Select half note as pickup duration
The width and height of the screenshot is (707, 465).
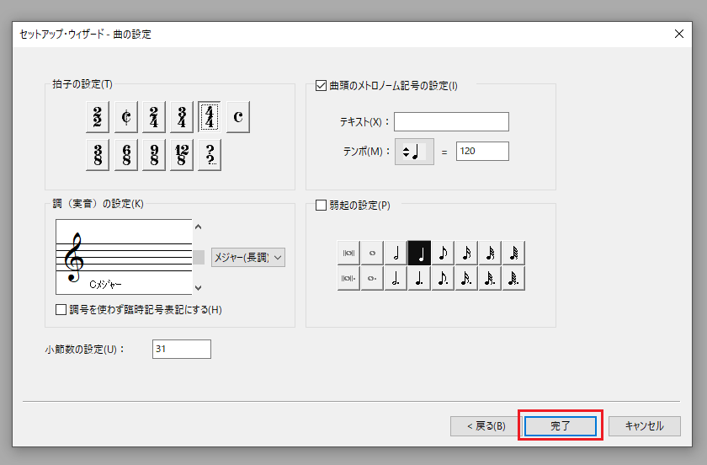pos(396,254)
